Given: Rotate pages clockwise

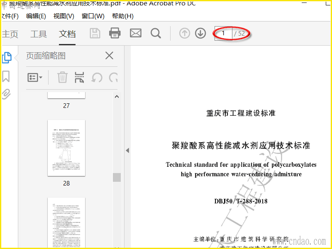Looking at the screenshot, I should tap(113, 78).
